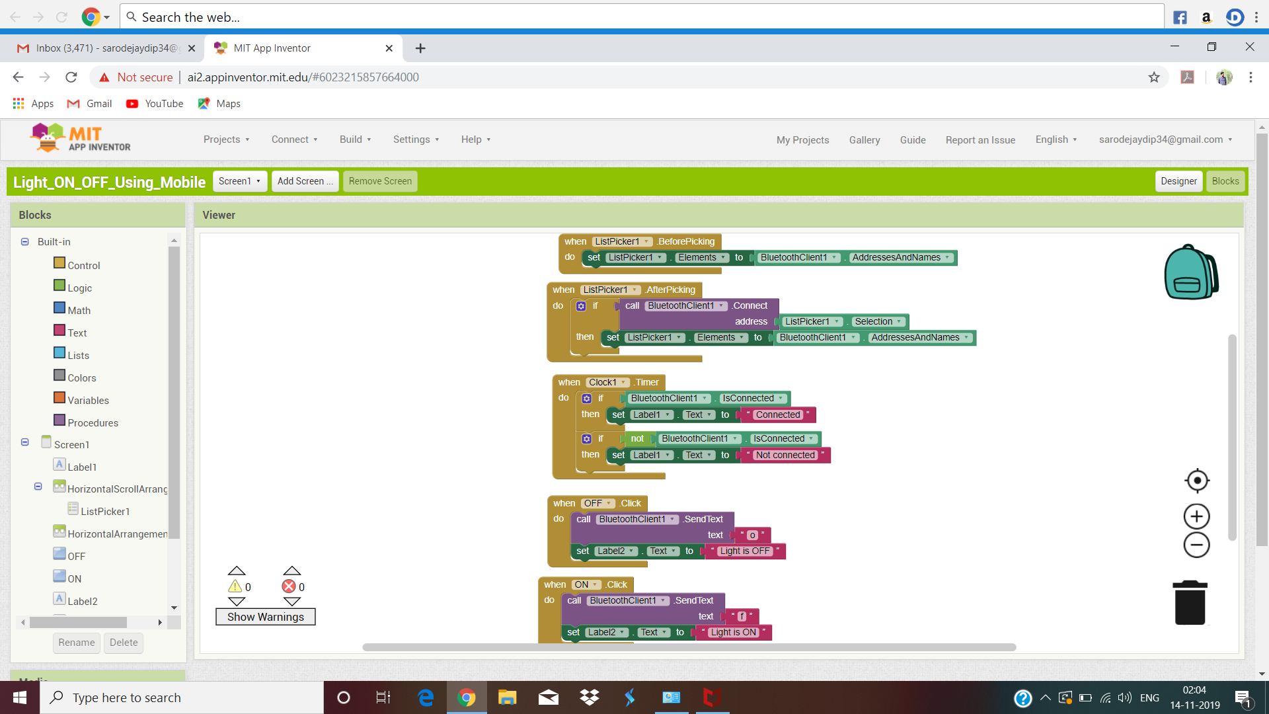Screen dimensions: 1269x714
Task: Zoom in with the plus icon
Action: pyautogui.click(x=1196, y=516)
